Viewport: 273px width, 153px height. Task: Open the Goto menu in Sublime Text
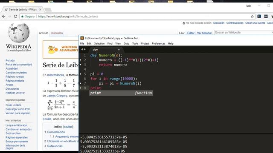[126, 43]
